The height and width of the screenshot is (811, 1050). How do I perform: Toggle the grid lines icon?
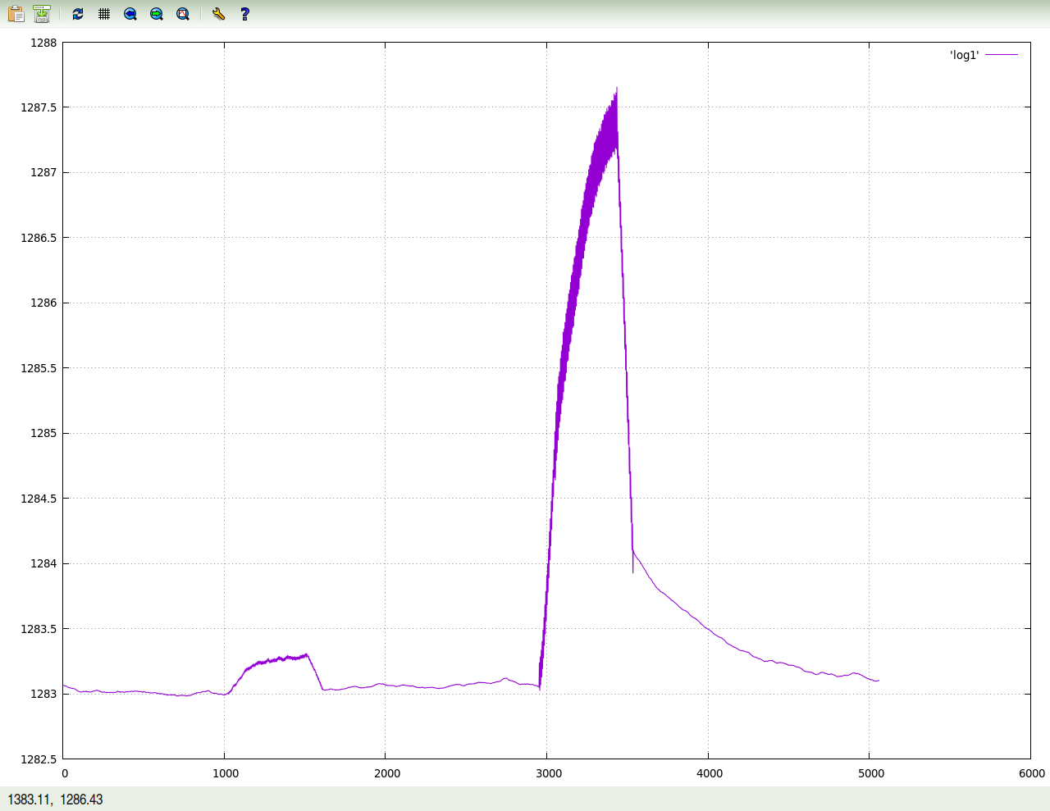tap(104, 13)
